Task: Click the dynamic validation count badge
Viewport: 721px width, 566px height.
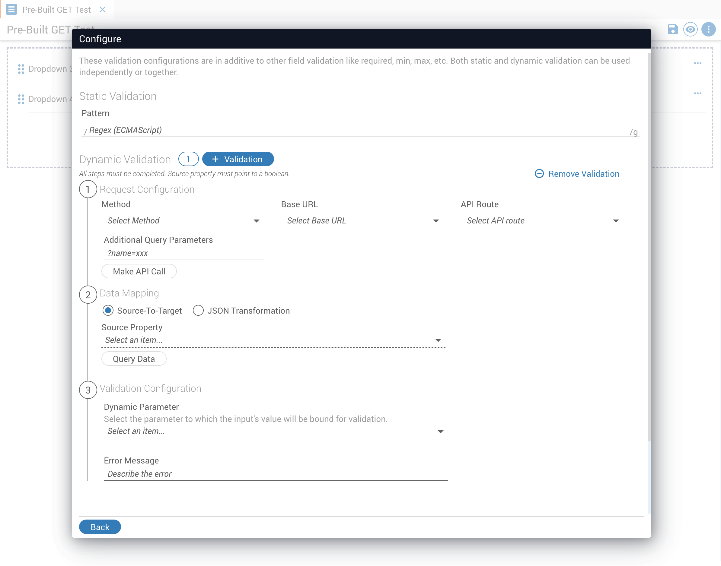Action: point(188,159)
